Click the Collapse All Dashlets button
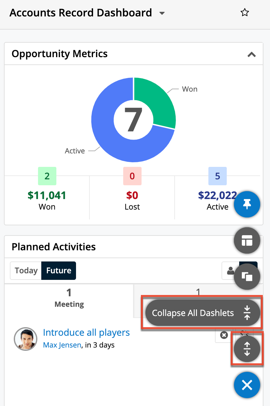Image resolution: width=270 pixels, height=406 pixels. coord(201,313)
